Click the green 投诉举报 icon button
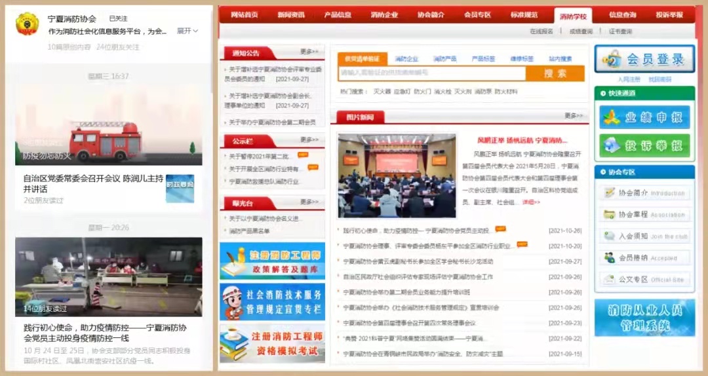This screenshot has height=376, width=708. pyautogui.click(x=644, y=145)
